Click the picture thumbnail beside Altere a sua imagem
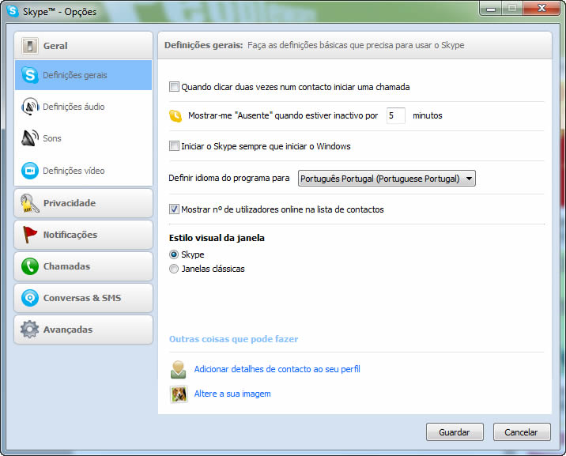This screenshot has height=456, width=566. [179, 394]
